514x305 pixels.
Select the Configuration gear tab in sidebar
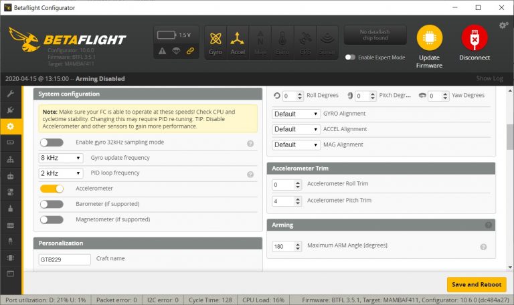point(11,126)
